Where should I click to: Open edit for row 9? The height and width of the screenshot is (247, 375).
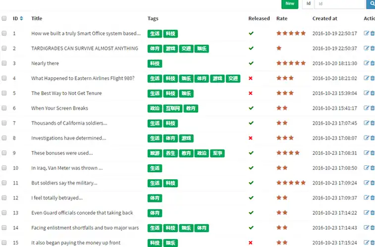click(367, 153)
